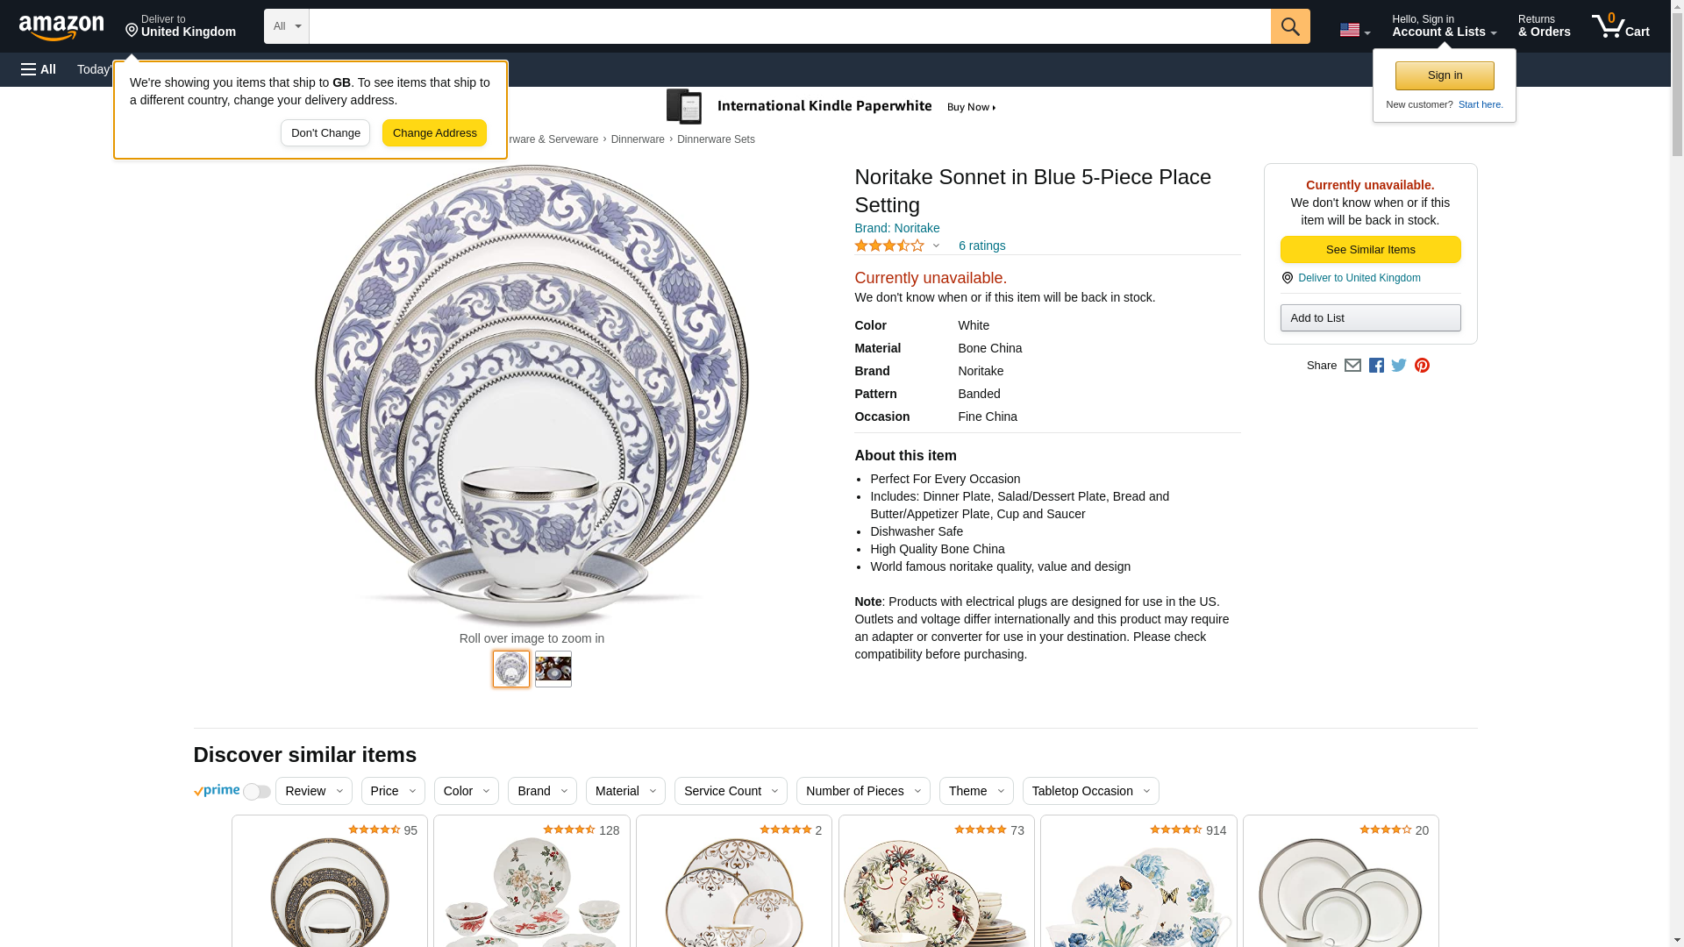Open the All hamburger menu
This screenshot has width=1684, height=947.
pos(39,69)
